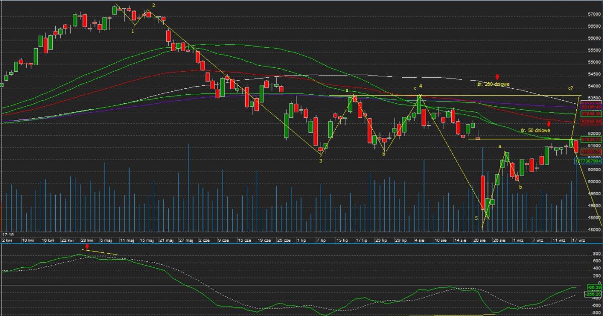Click the '17 wrz' date on time axis
Screen dimensions: 603x316
click(x=579, y=240)
